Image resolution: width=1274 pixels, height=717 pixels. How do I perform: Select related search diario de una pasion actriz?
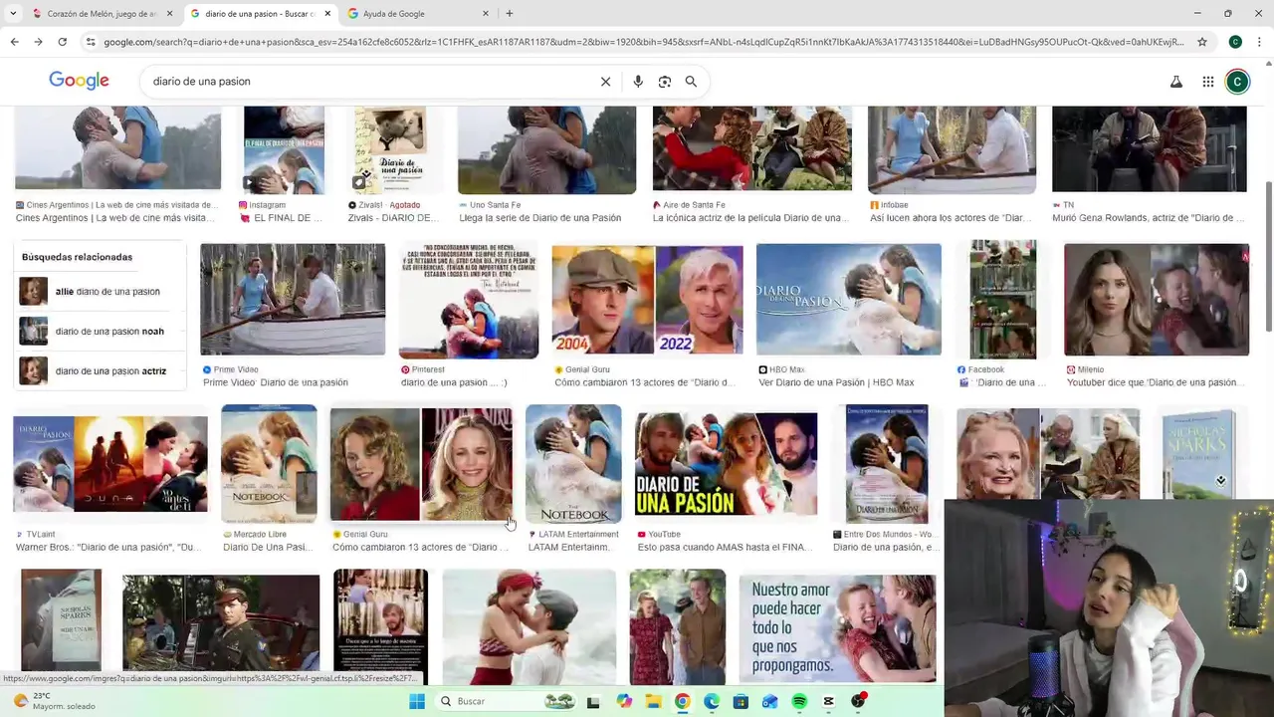tap(102, 370)
